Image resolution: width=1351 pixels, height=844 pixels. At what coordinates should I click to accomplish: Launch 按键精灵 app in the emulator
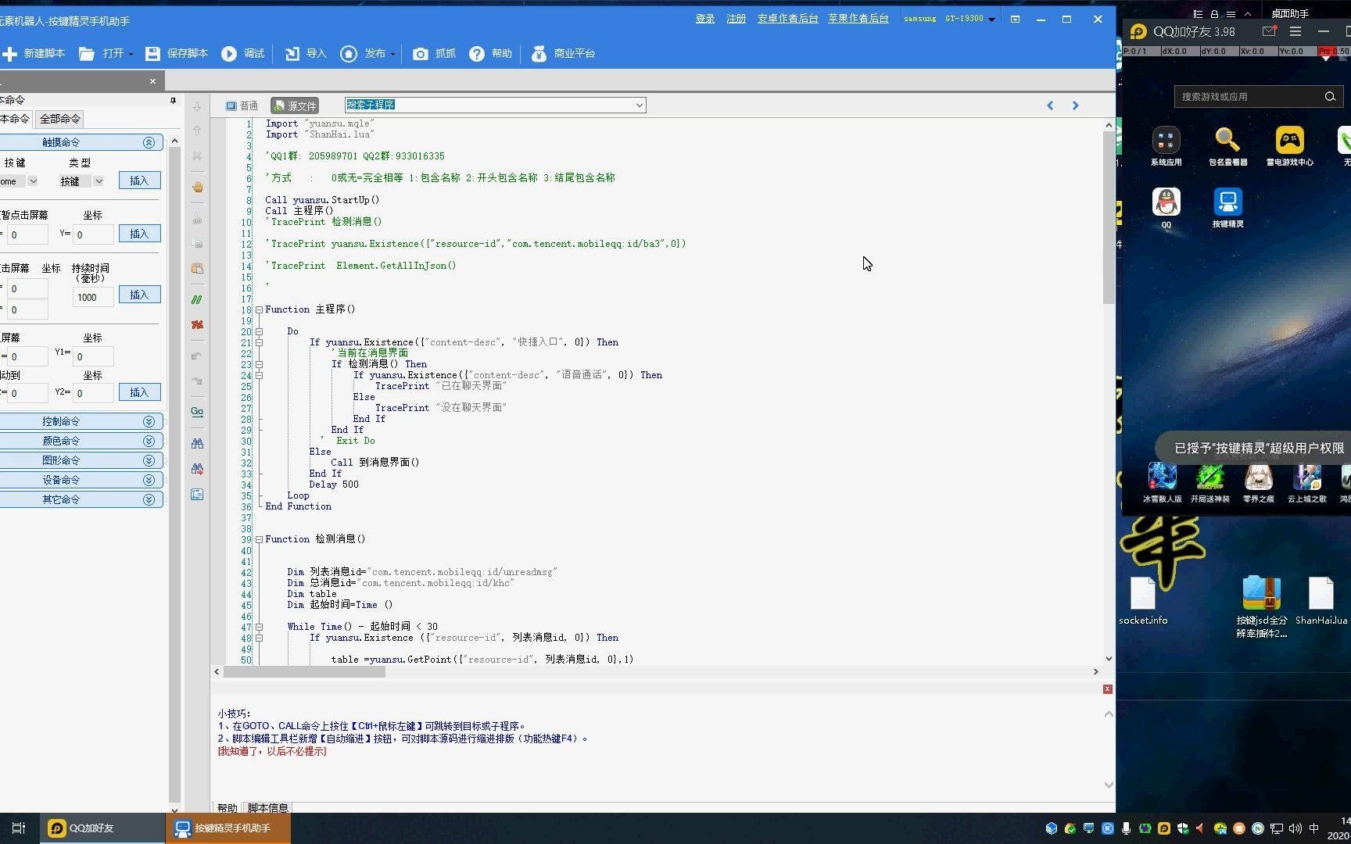[1227, 208]
